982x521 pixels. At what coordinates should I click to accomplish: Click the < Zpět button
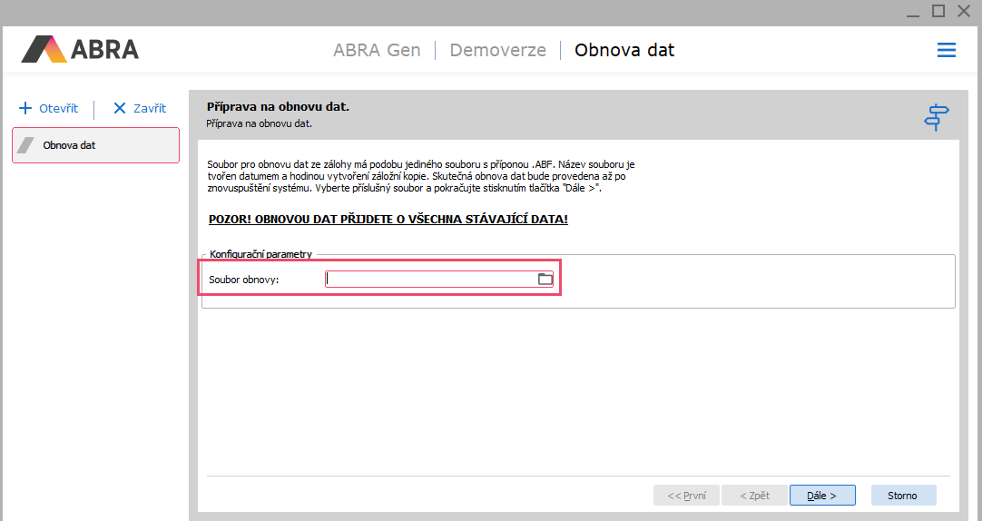pyautogui.click(x=755, y=496)
